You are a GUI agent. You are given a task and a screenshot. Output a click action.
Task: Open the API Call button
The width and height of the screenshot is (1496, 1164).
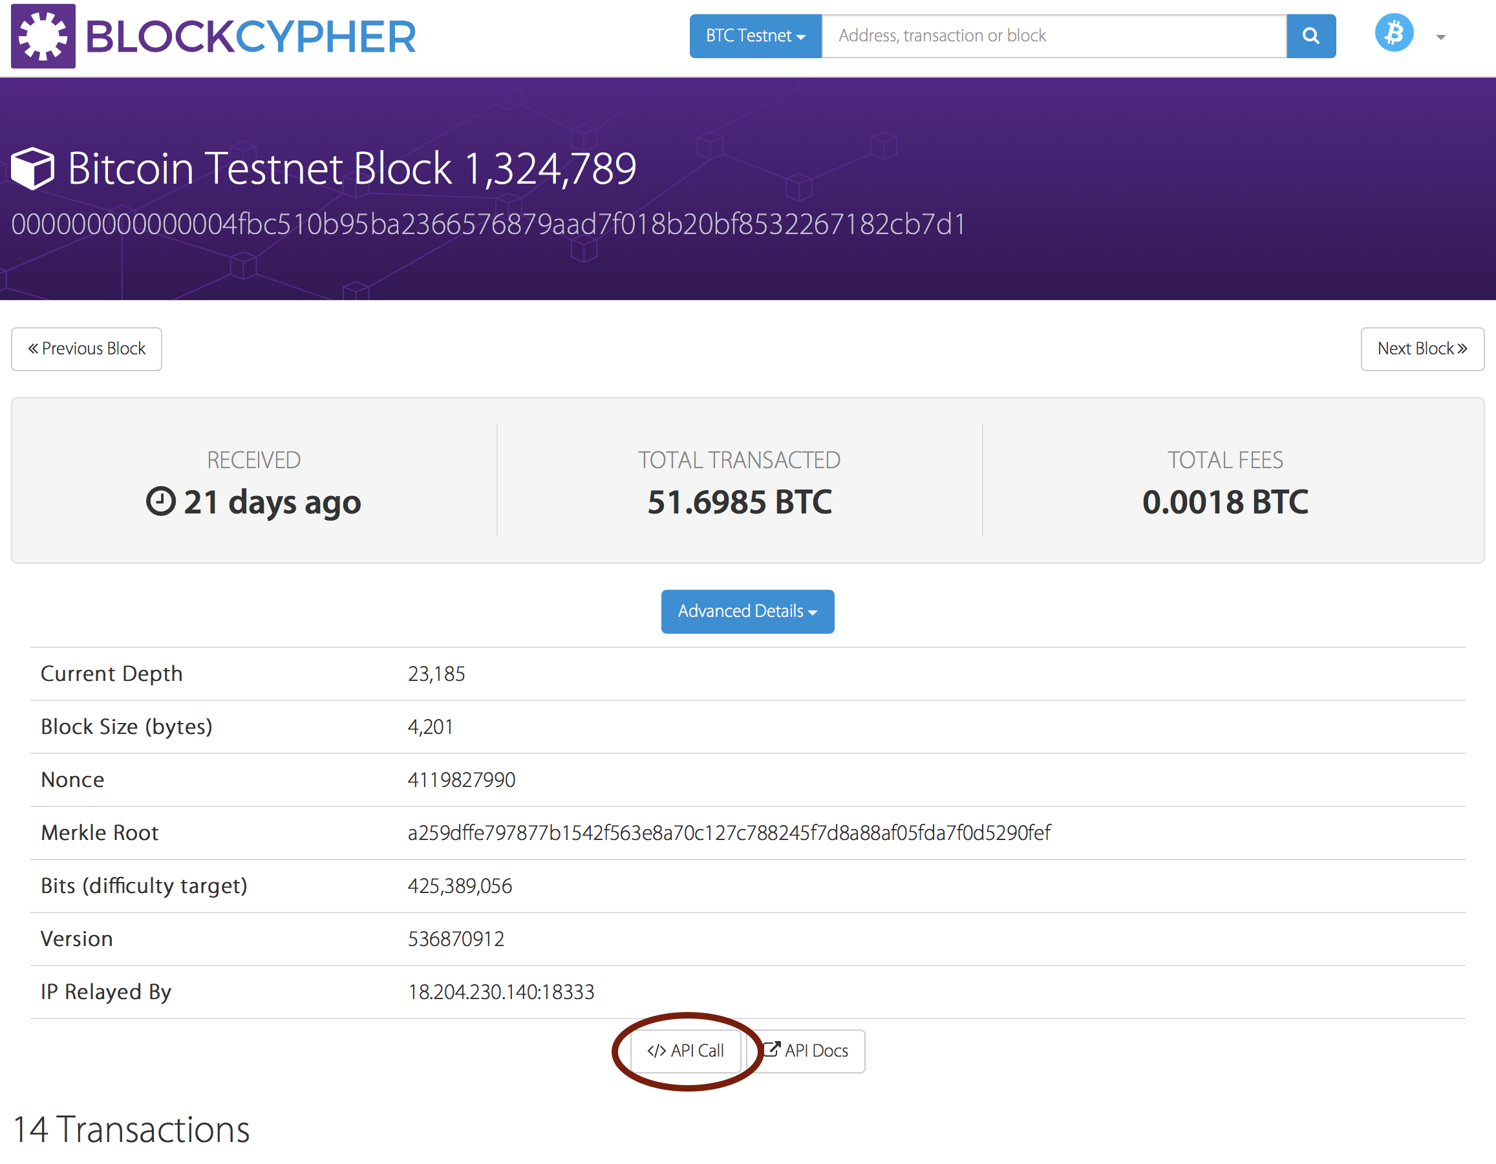685,1050
